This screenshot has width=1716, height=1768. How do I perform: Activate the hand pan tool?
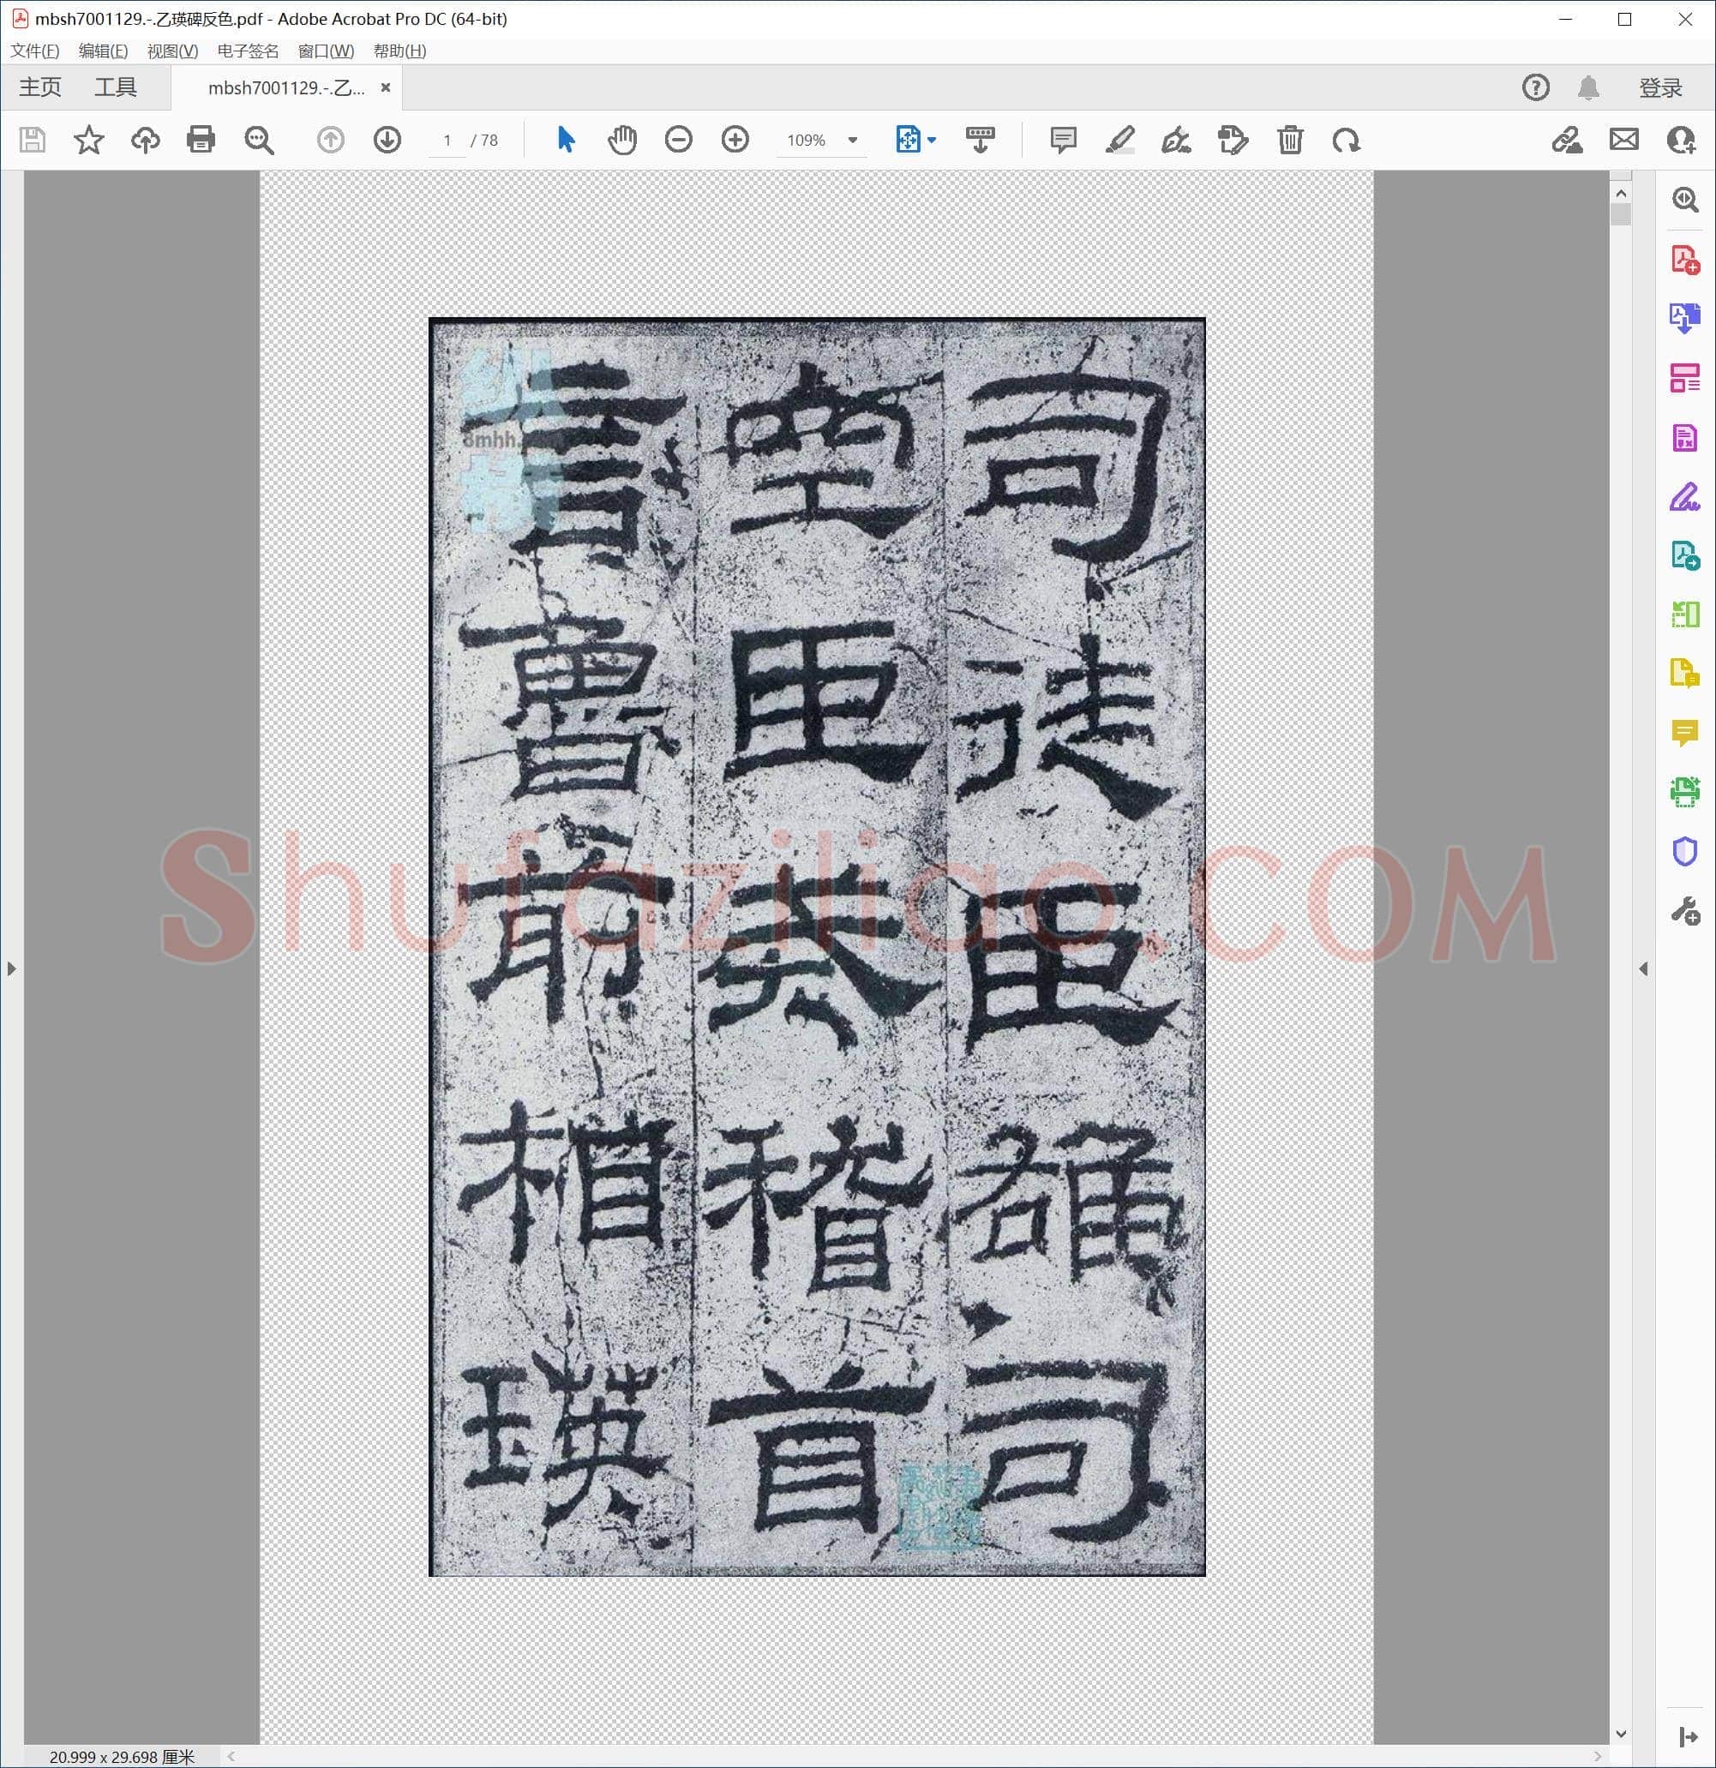pyautogui.click(x=622, y=140)
